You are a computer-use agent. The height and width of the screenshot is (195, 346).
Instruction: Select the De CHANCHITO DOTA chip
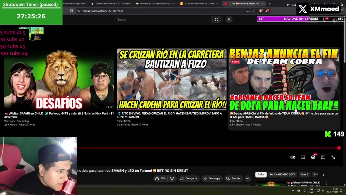click(x=282, y=174)
